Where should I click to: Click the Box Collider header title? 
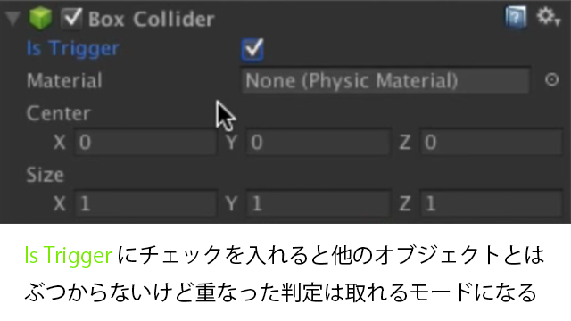click(151, 19)
